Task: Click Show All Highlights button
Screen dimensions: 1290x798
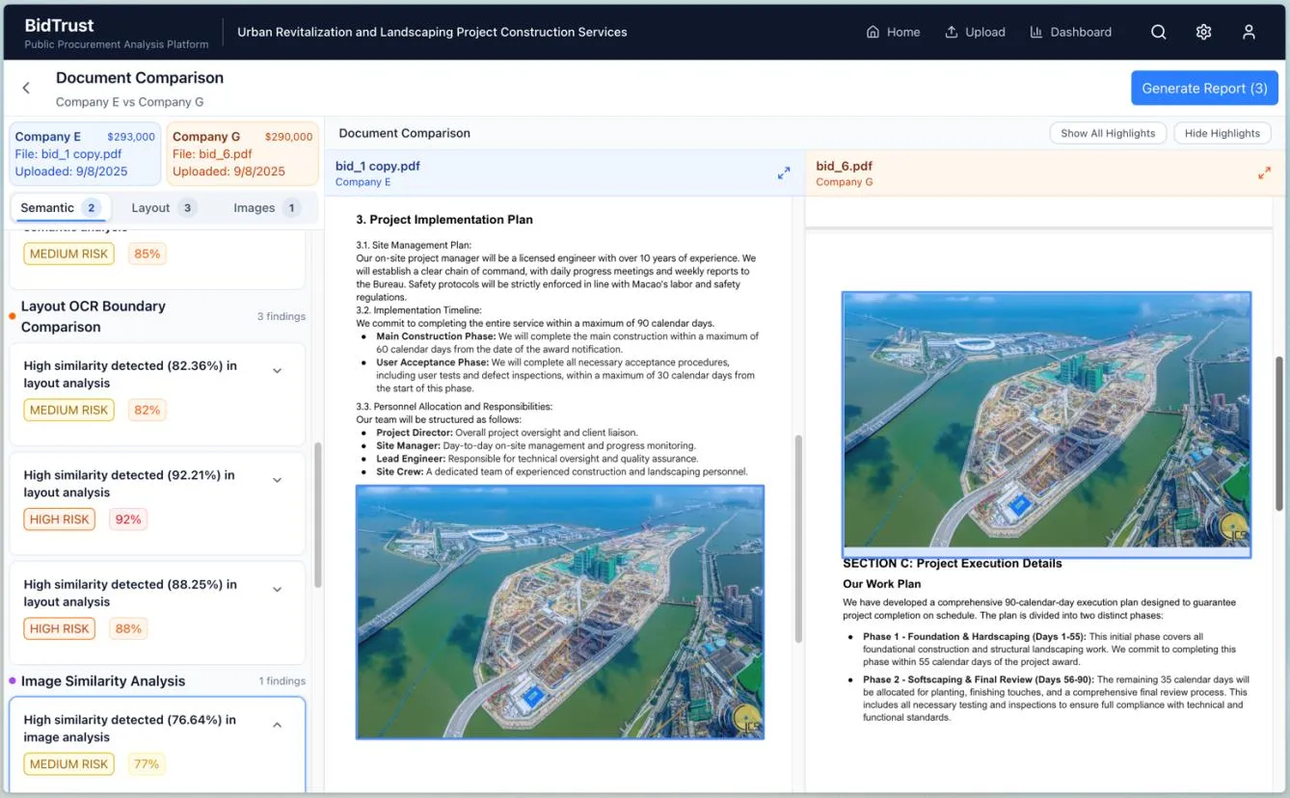Action: pyautogui.click(x=1108, y=133)
